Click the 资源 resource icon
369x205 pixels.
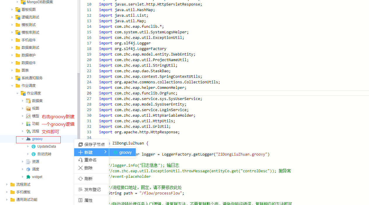(x=28, y=162)
